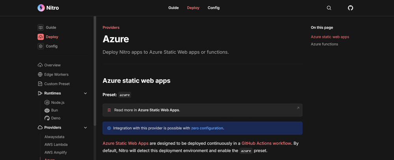Select Guide in the top navigation
This screenshot has width=394, height=160.
click(174, 8)
